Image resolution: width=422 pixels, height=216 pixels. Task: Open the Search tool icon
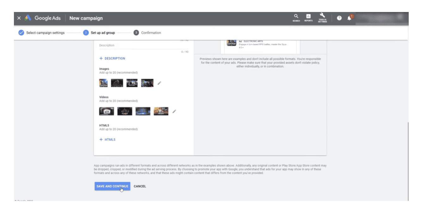point(296,18)
